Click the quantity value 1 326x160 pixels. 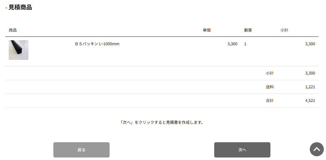tap(245, 44)
